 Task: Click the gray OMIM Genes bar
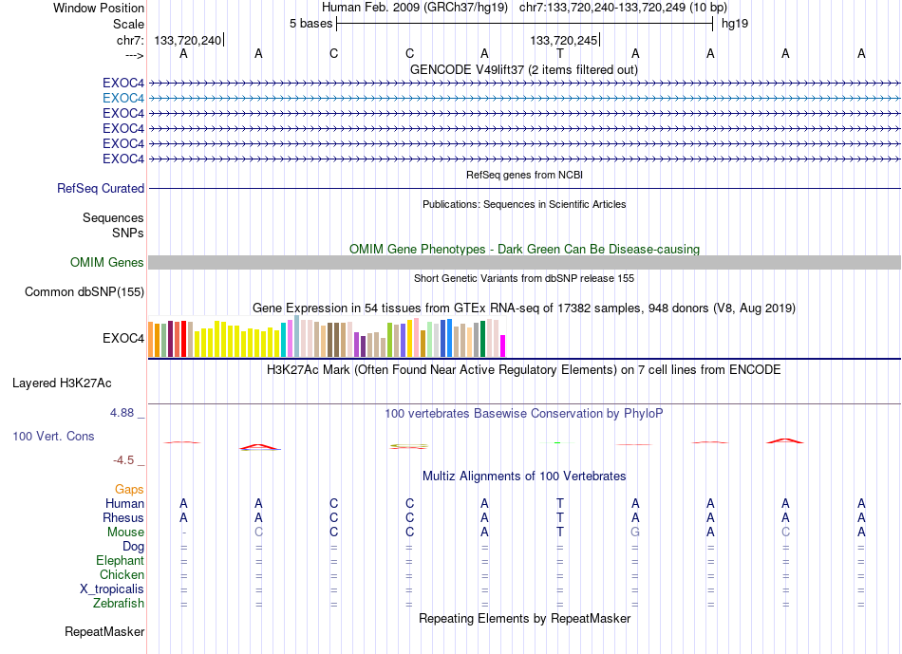tap(524, 262)
